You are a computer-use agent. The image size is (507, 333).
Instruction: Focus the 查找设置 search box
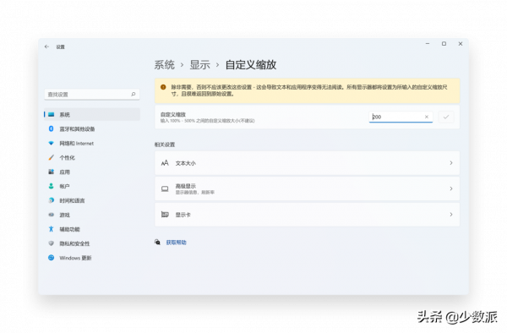pyautogui.click(x=92, y=95)
